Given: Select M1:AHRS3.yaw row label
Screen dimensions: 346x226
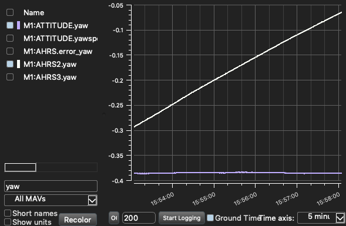Looking at the screenshot, I should (50, 77).
